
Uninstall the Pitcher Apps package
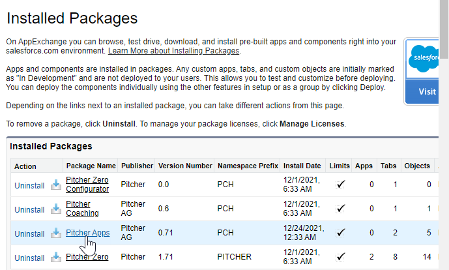point(29,233)
